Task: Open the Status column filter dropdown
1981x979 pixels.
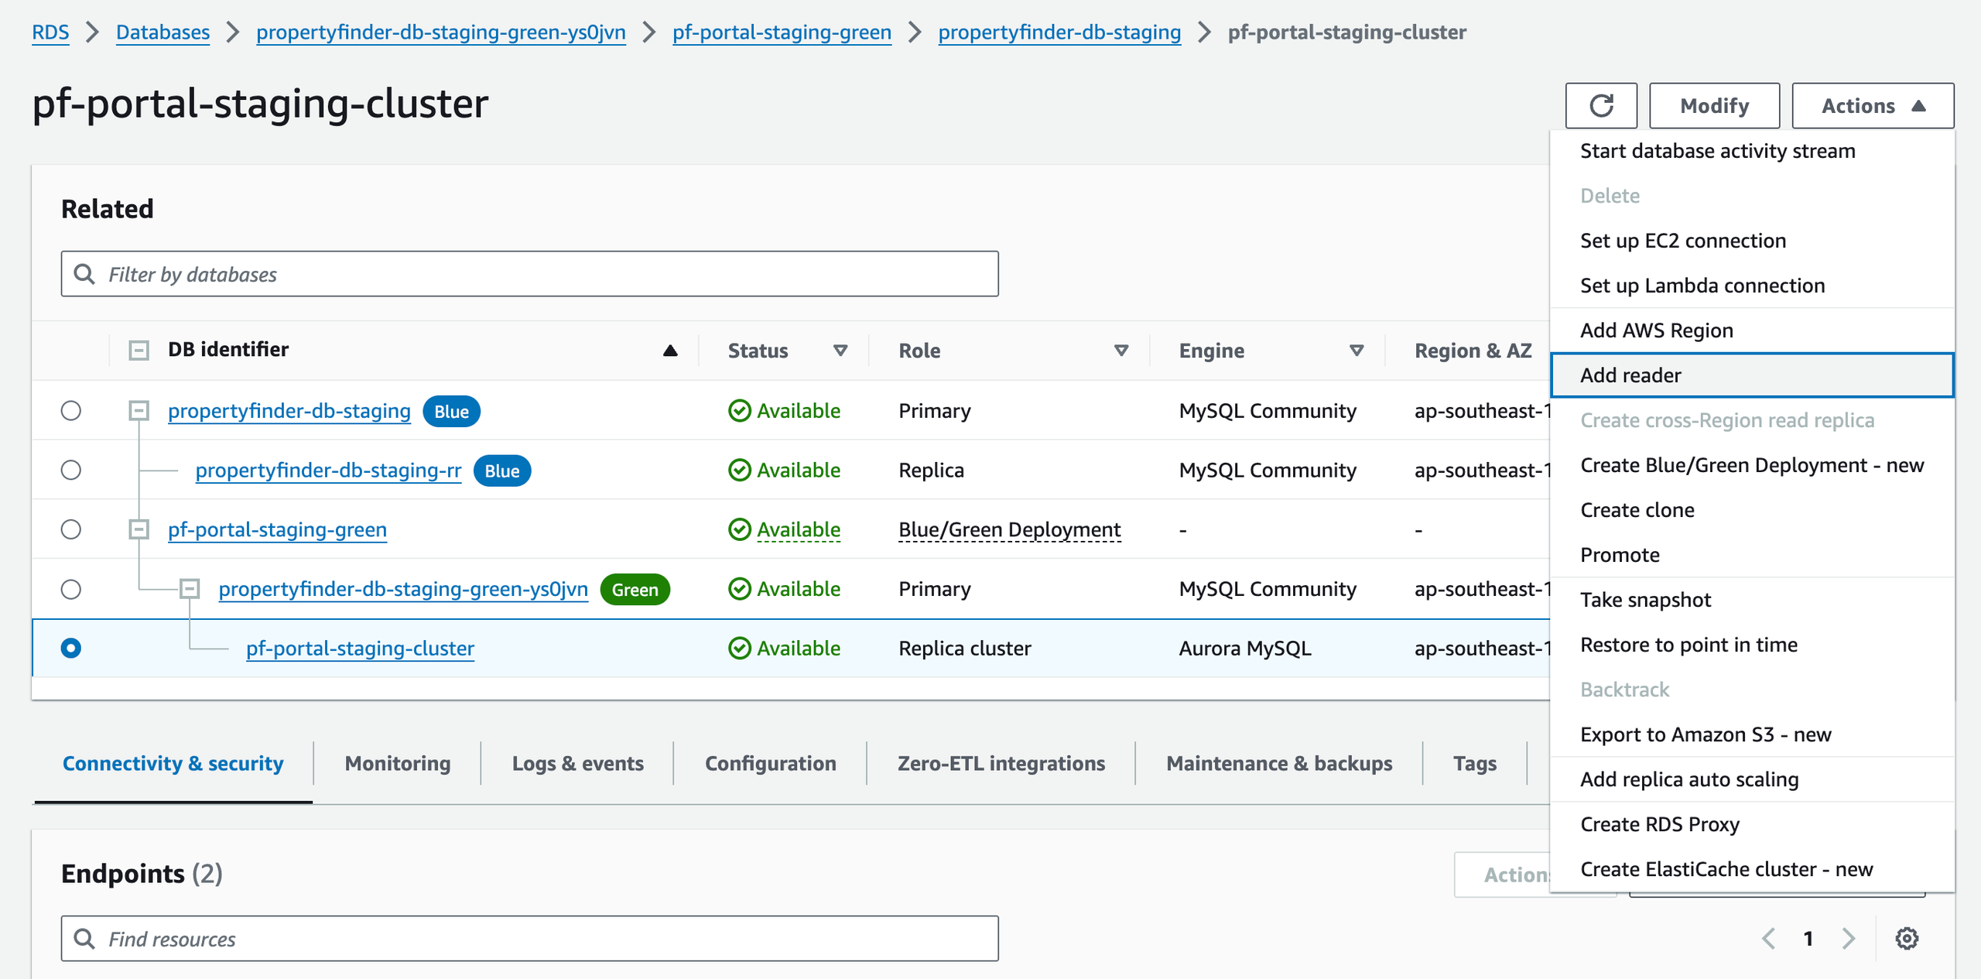Action: pos(840,351)
